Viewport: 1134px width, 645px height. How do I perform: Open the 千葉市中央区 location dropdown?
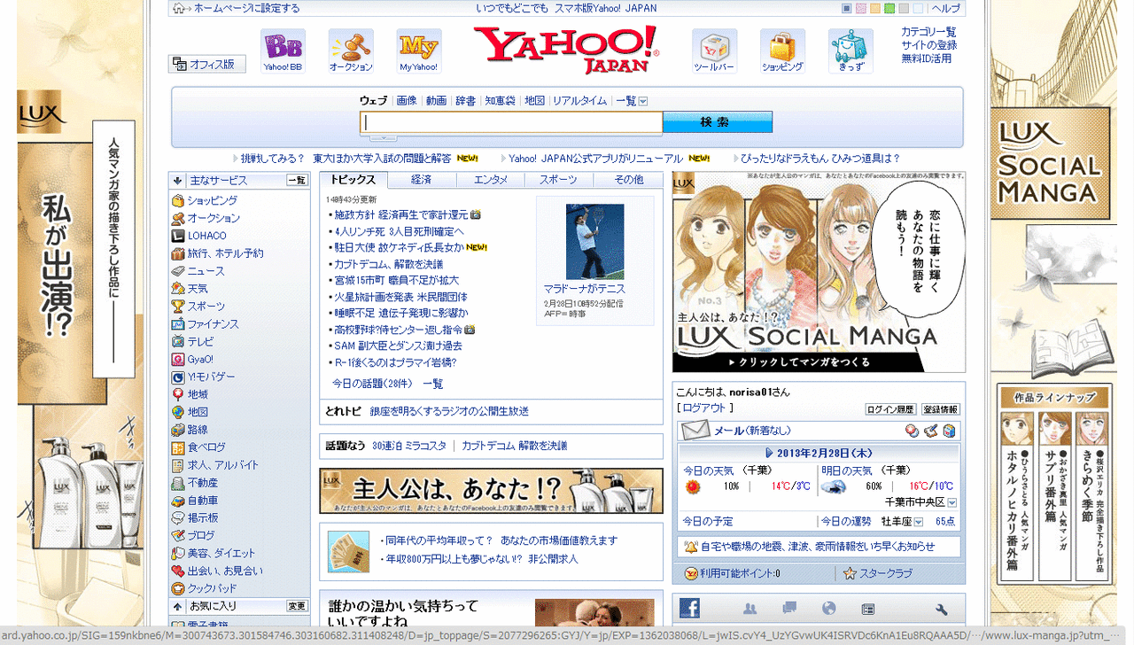pyautogui.click(x=951, y=502)
